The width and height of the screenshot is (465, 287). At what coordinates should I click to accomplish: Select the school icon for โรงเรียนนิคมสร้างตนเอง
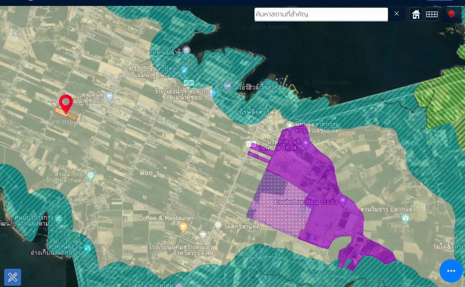tap(203, 235)
